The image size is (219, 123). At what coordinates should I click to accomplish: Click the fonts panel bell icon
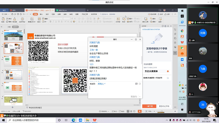pyautogui.click(x=168, y=26)
